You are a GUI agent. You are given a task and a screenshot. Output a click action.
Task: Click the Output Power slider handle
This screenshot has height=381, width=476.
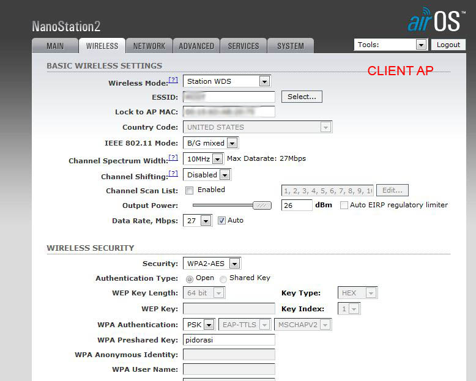(x=262, y=205)
